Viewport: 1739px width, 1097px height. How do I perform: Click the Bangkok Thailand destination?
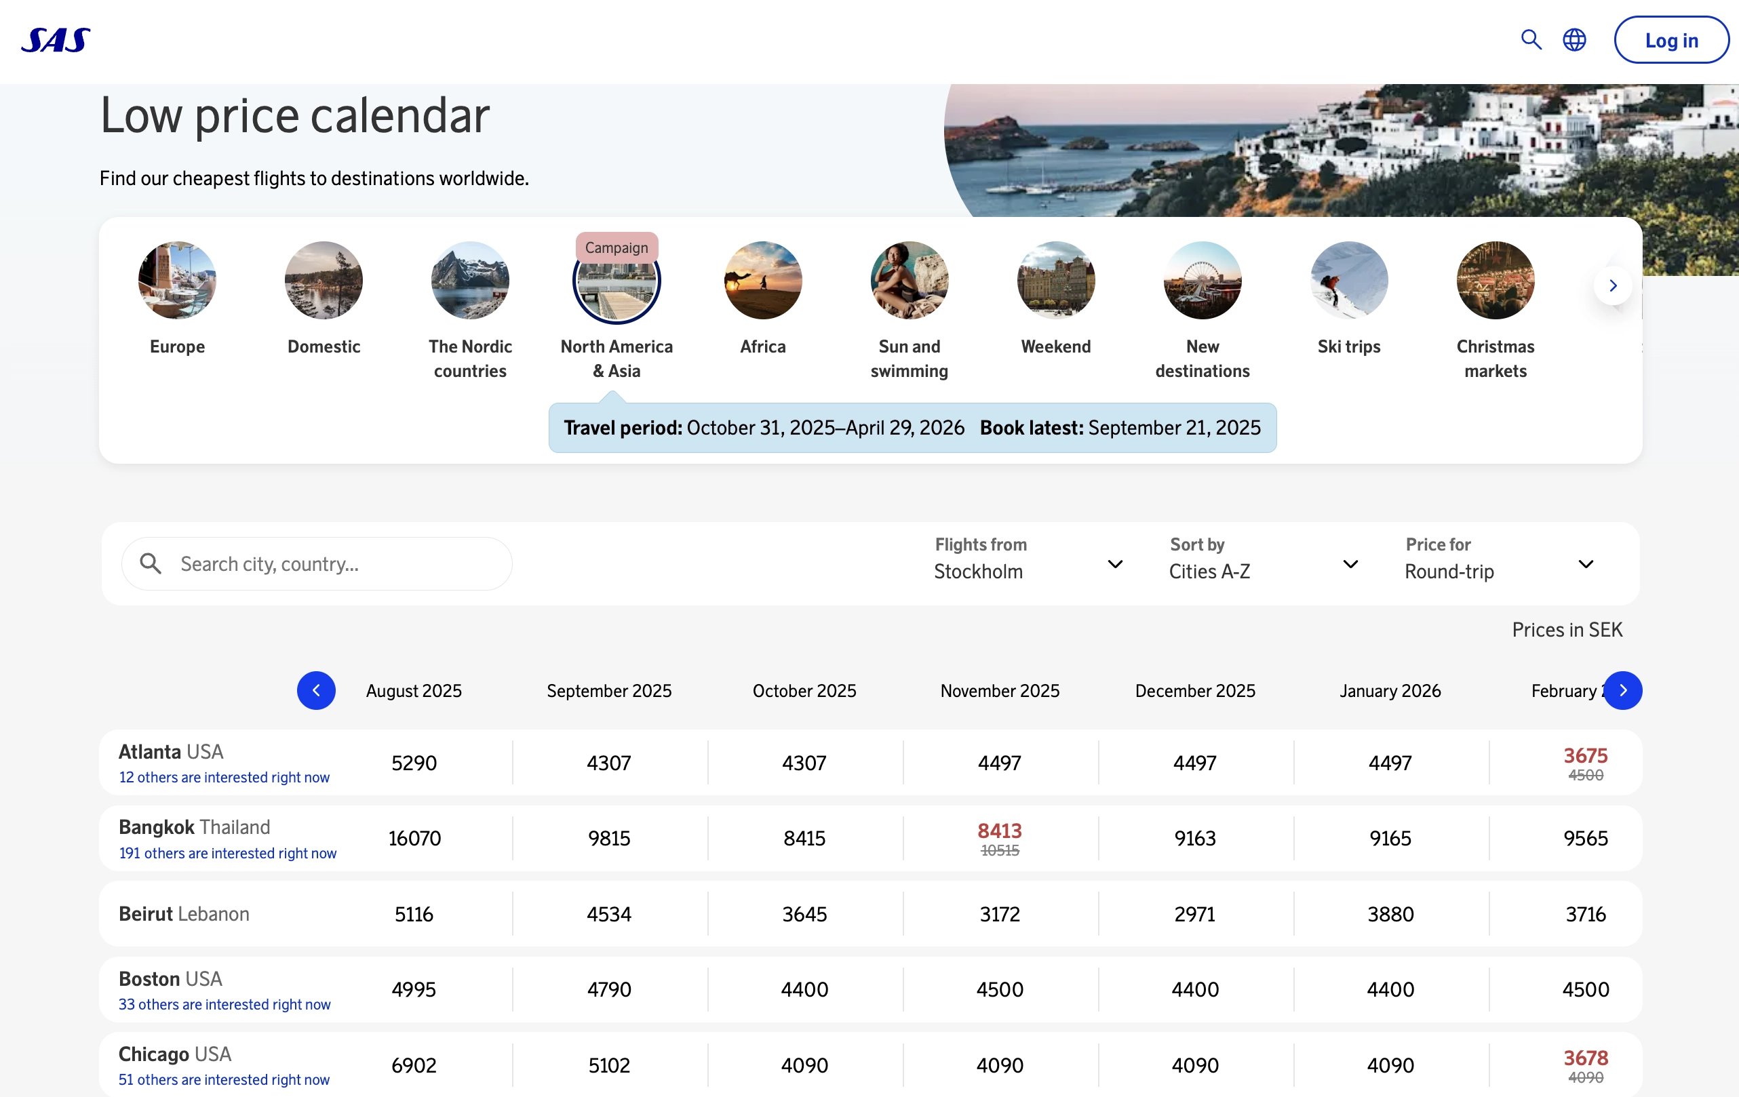194,827
